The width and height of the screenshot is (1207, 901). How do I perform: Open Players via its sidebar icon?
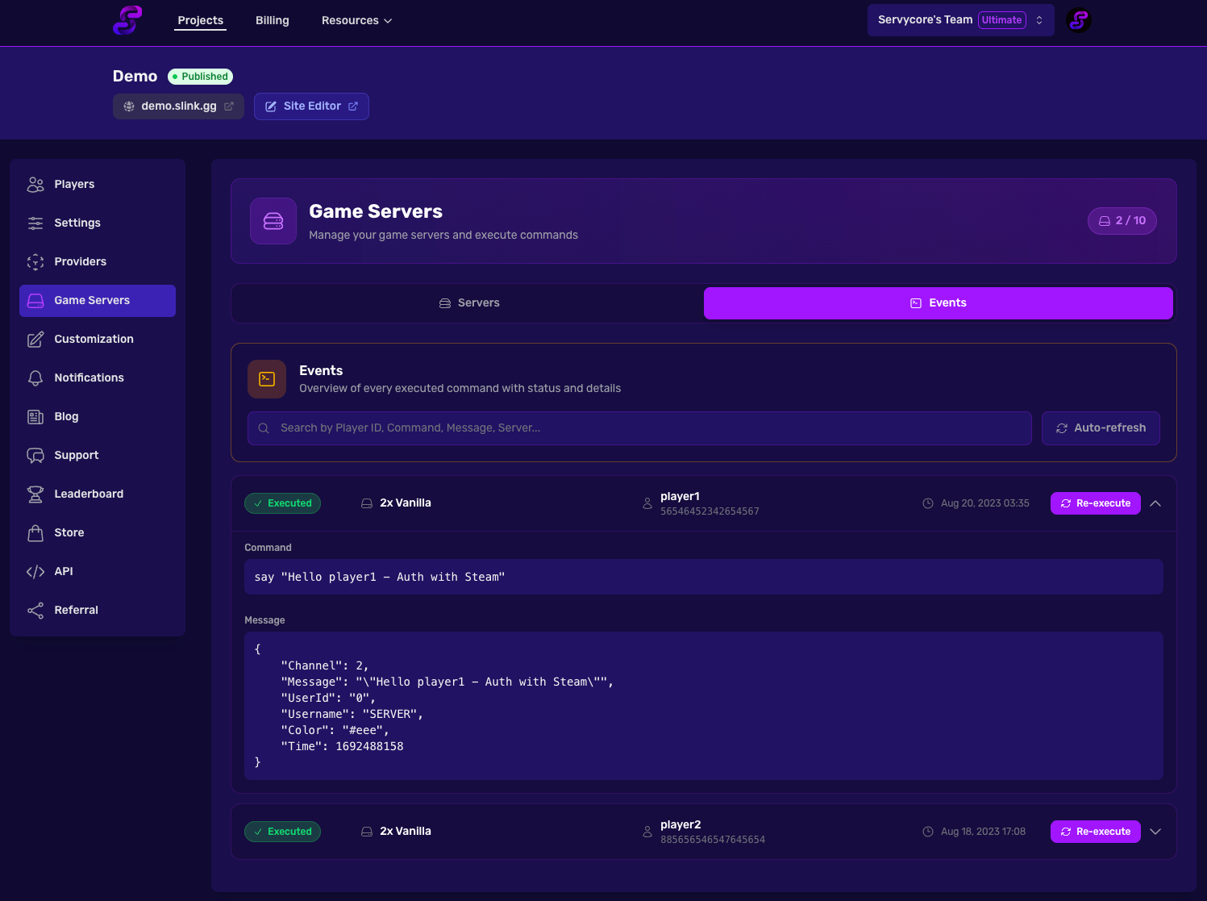point(35,185)
